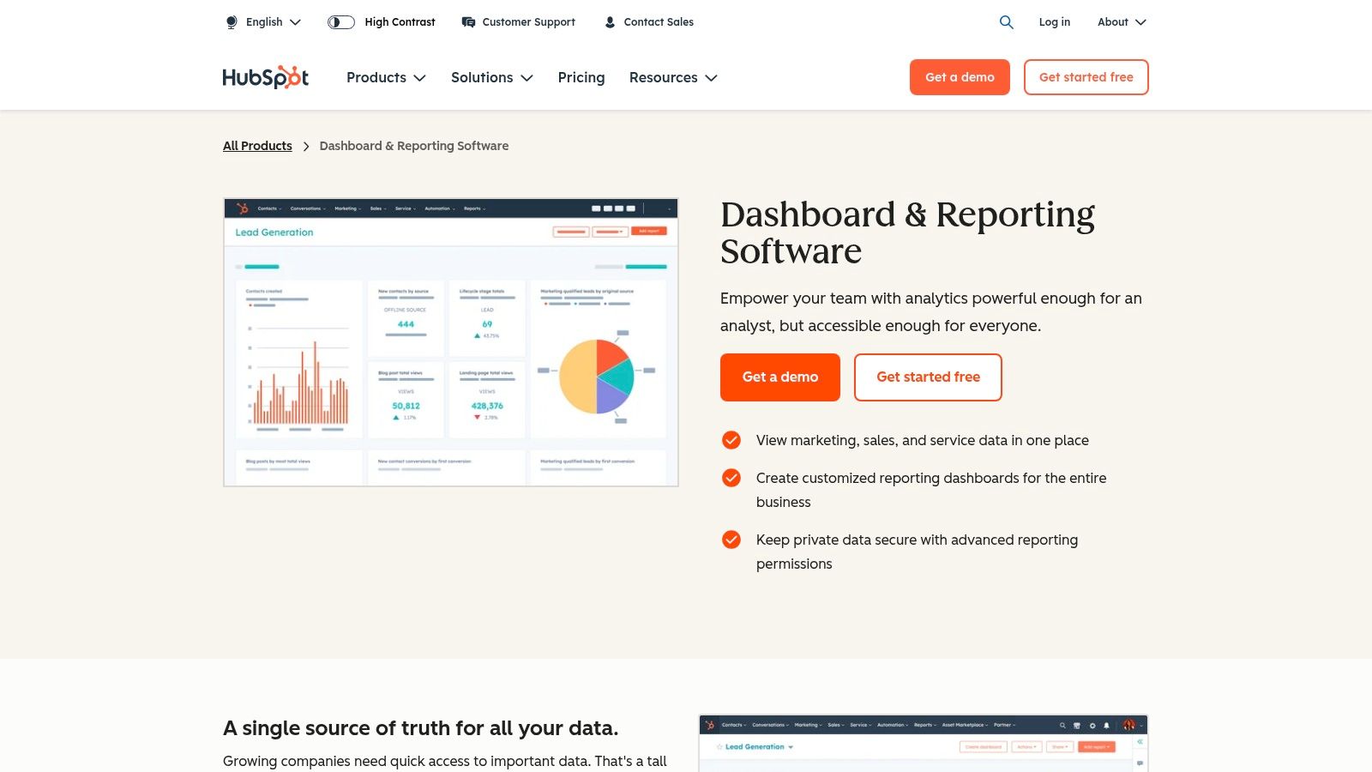Click the globe icon beside English
Viewport: 1372px width, 772px height.
(x=231, y=21)
